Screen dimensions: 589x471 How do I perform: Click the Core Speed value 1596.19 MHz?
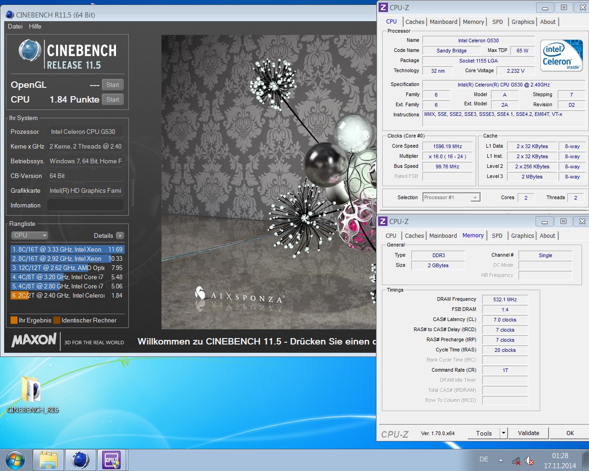pyautogui.click(x=447, y=146)
